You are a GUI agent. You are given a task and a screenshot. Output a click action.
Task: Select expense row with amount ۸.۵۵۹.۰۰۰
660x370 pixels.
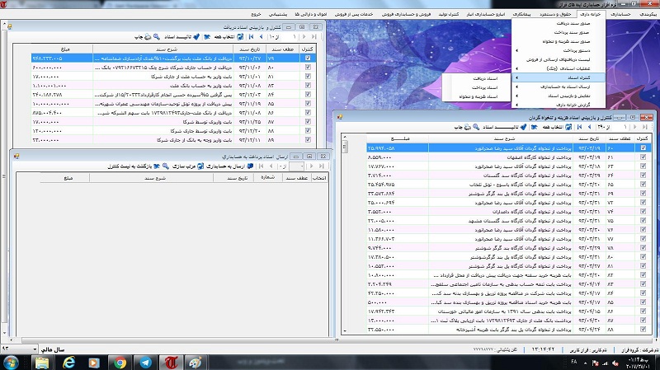click(508, 157)
